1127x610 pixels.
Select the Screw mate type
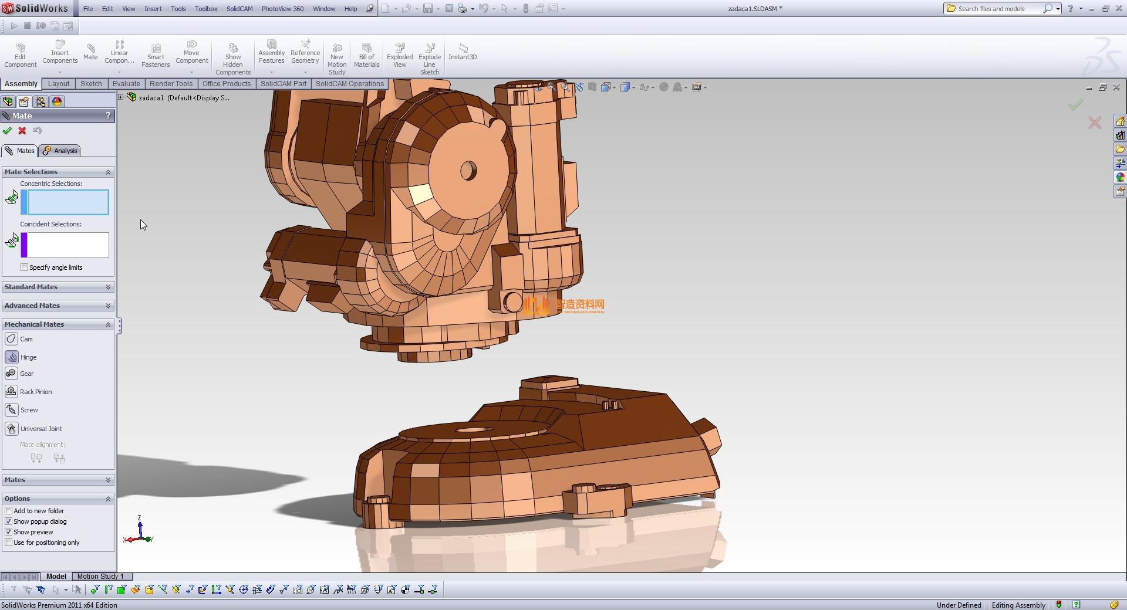12,410
